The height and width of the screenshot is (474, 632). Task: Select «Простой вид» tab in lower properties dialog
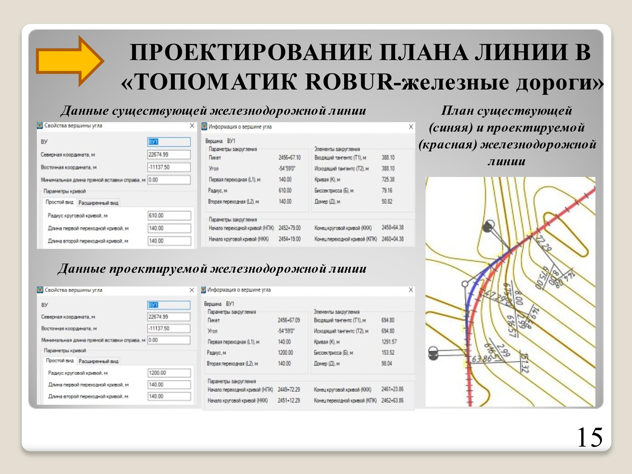coord(60,361)
